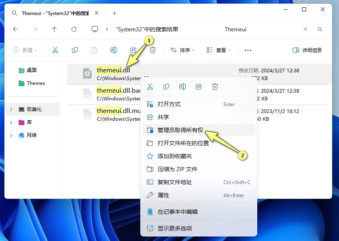
Task: Expand address bar breadcrumb chevron
Action: pos(107,29)
